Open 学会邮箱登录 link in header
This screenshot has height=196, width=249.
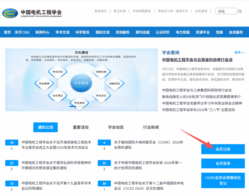click(141, 11)
